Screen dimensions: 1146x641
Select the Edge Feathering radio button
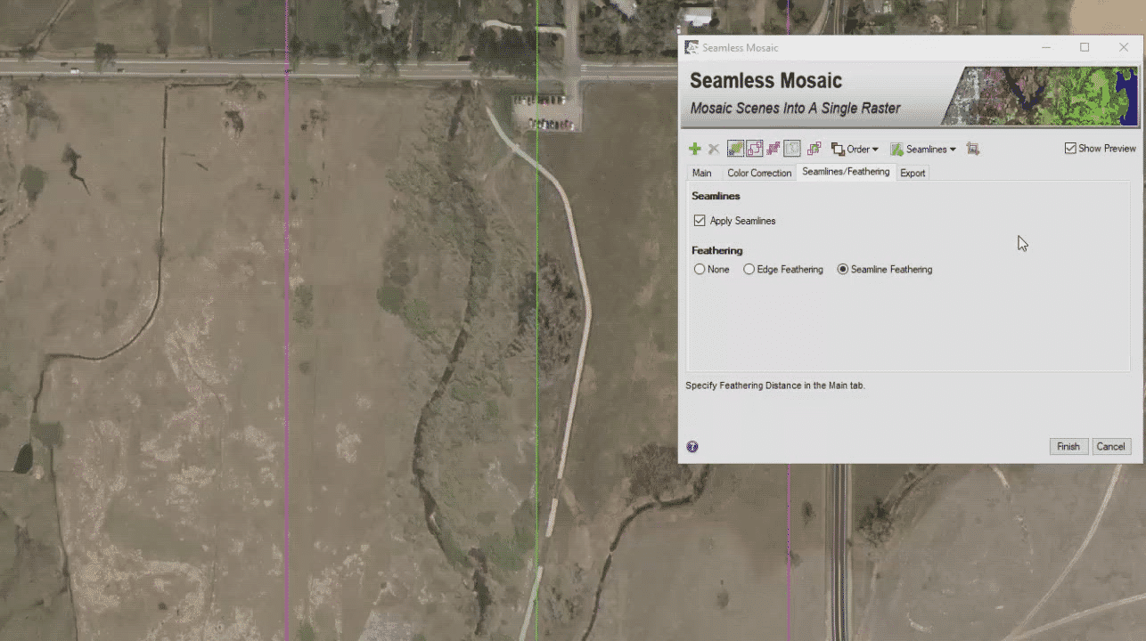pyautogui.click(x=749, y=270)
